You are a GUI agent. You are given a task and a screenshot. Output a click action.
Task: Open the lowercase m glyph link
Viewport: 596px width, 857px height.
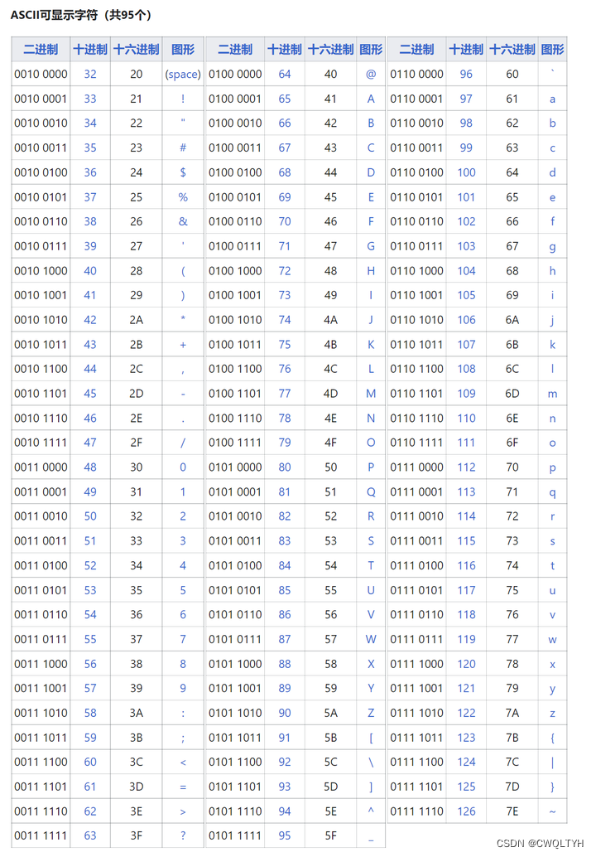[552, 394]
